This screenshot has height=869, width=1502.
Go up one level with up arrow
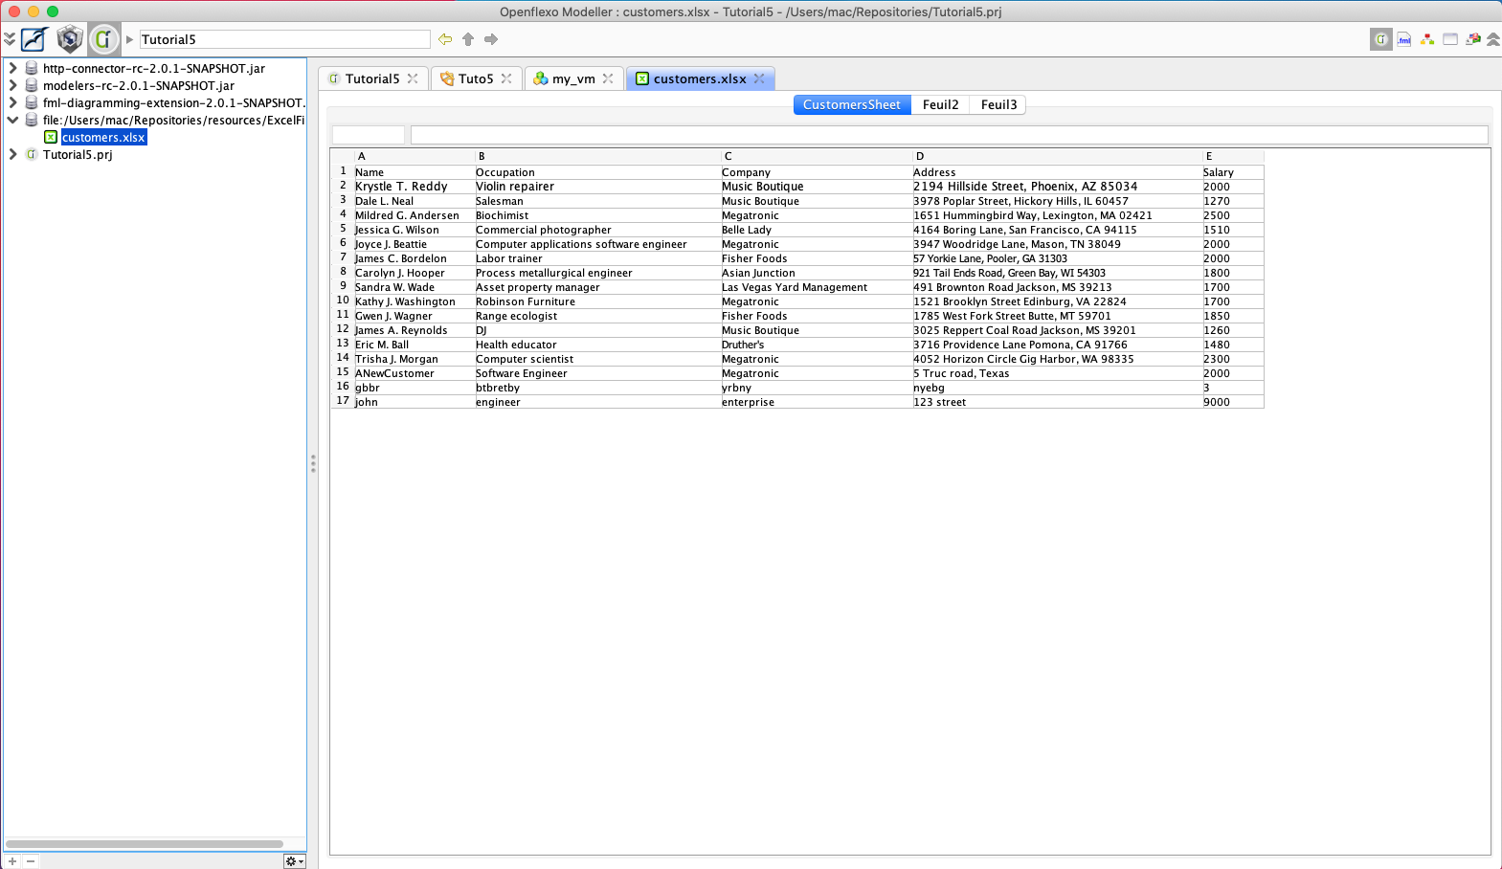point(468,39)
